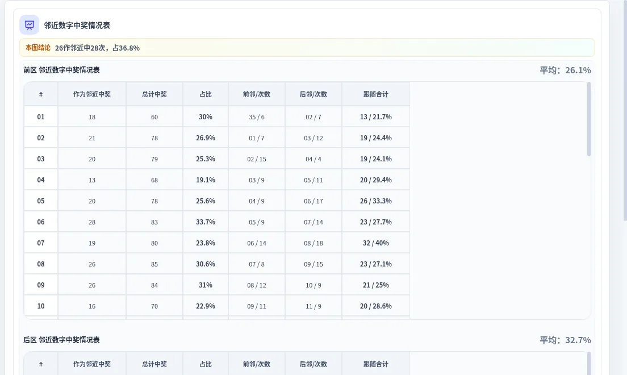Click the 26.9% ratio in row 02
Viewport: 627px width, 375px height.
coord(206,137)
